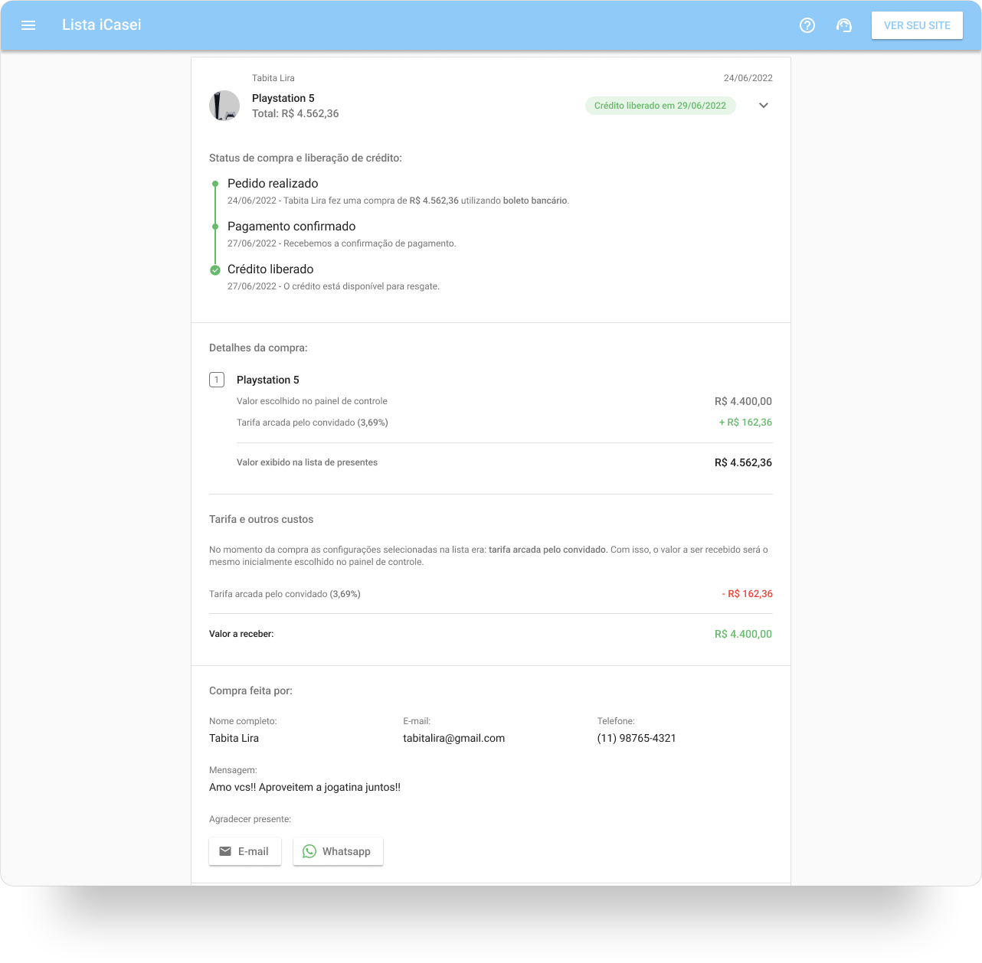Click the tabitalira@gmail.com email address
The height and width of the screenshot is (963, 982).
(x=454, y=738)
